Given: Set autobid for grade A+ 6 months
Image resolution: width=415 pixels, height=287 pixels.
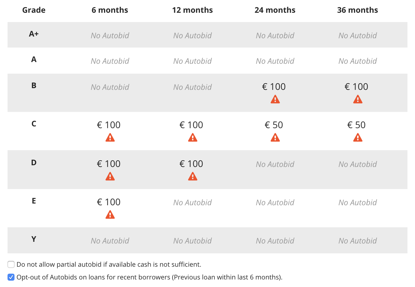Looking at the screenshot, I should point(110,36).
